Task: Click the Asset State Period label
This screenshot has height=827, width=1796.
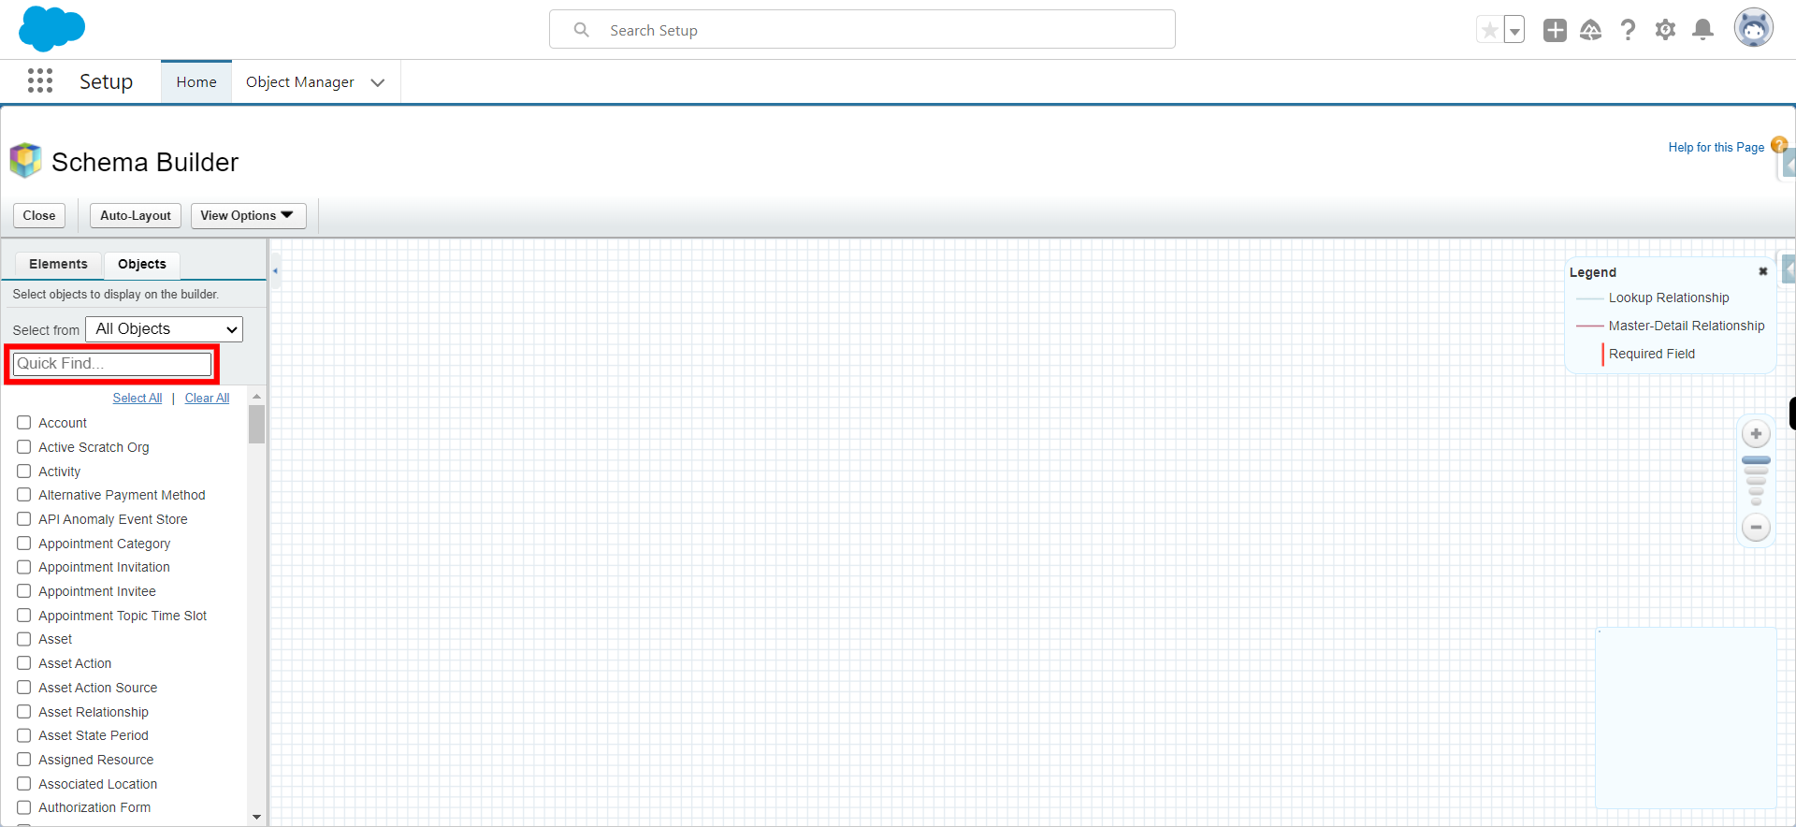Action: (x=94, y=735)
